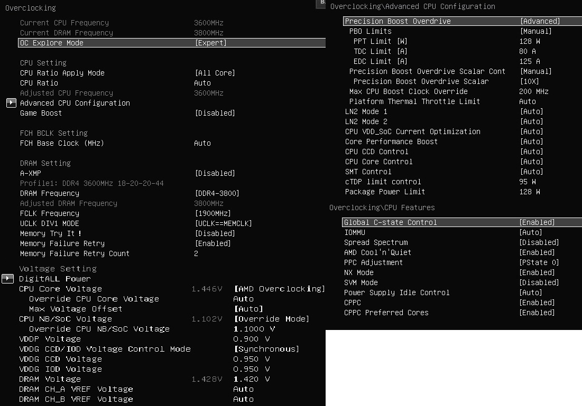This screenshot has width=582, height=406.
Task: Toggle Memory Failure Retry Enabled
Action: [x=213, y=243]
